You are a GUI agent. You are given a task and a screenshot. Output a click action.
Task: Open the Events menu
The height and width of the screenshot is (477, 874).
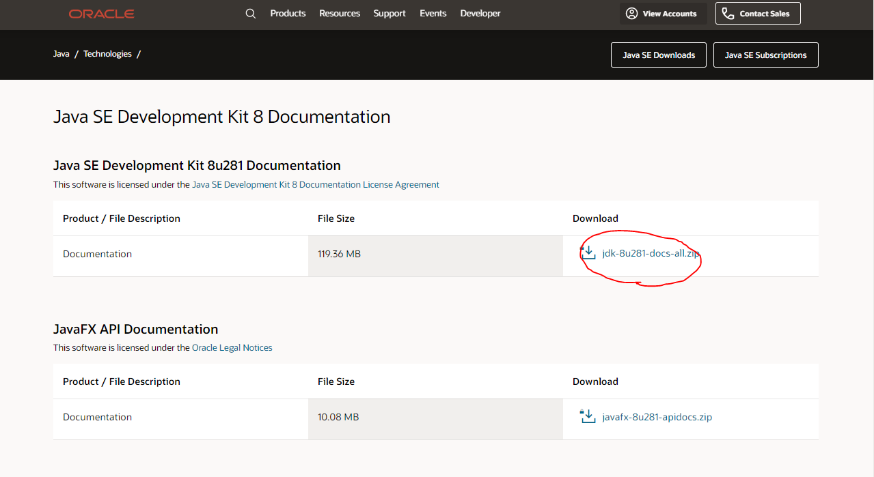(x=433, y=14)
